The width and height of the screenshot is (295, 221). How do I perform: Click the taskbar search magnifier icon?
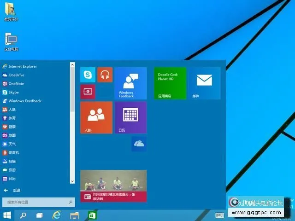[x=23, y=215]
